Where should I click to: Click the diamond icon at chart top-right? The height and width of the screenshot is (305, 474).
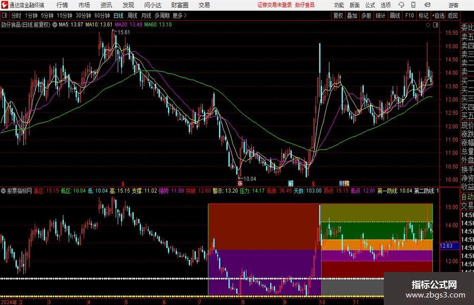(x=428, y=25)
